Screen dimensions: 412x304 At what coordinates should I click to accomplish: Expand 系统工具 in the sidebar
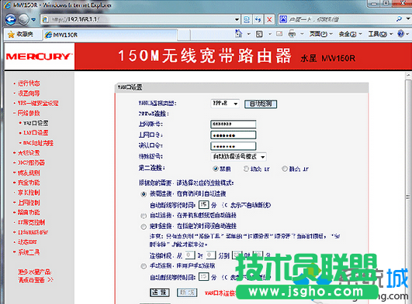click(x=29, y=252)
